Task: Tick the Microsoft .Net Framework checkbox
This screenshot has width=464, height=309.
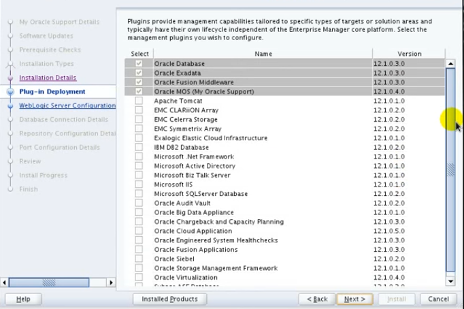Action: coord(139,157)
